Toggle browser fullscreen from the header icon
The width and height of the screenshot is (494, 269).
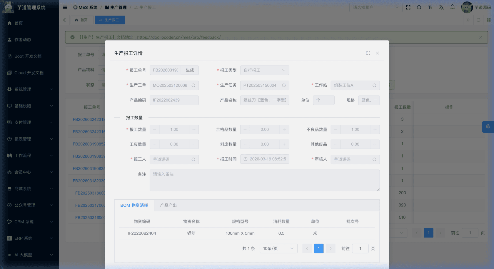tap(408, 7)
